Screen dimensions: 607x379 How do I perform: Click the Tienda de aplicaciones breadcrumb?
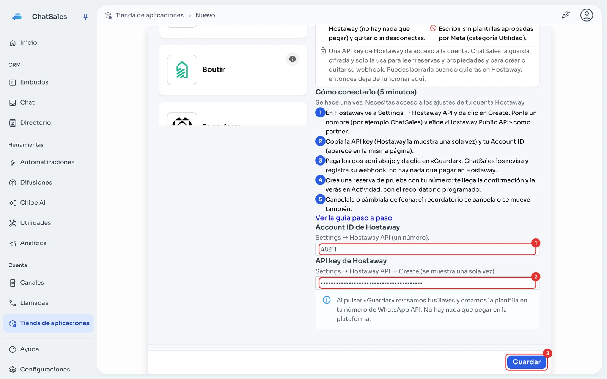149,15
